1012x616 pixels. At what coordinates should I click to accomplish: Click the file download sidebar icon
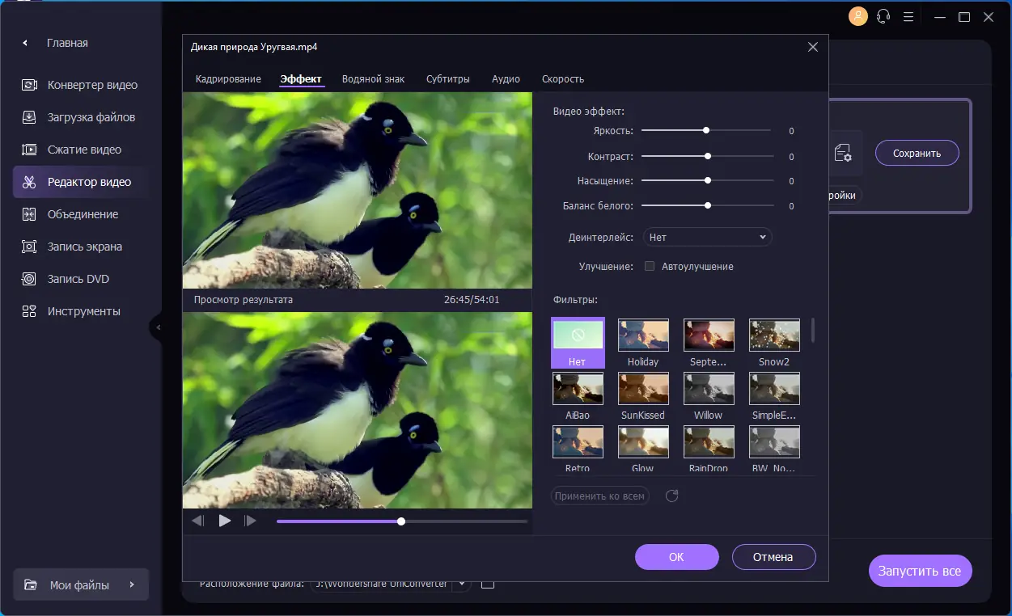click(29, 117)
